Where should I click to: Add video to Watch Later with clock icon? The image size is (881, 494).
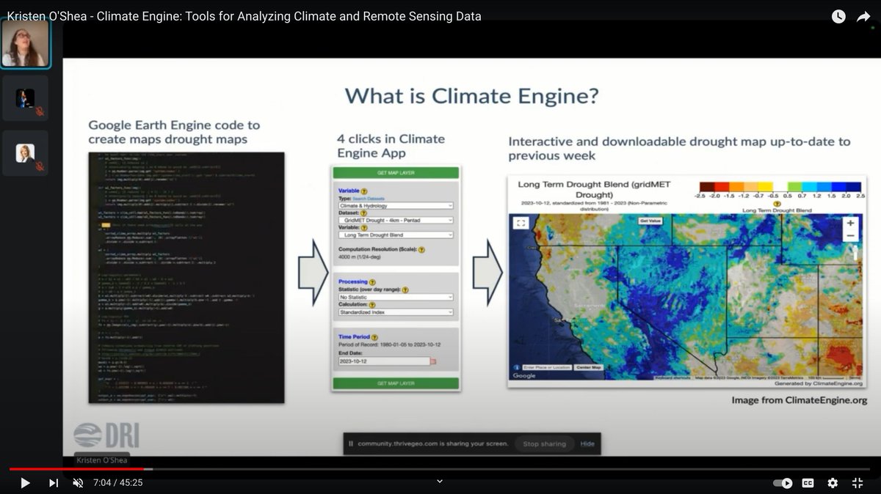click(x=838, y=16)
